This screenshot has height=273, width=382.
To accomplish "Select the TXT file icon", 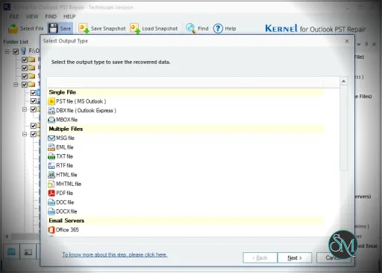I will pyautogui.click(x=51, y=156).
